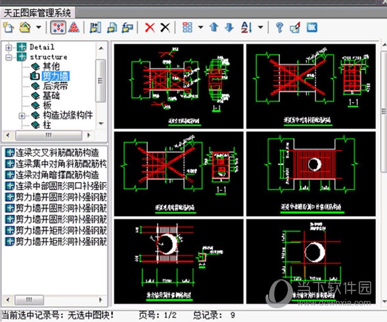This screenshot has width=387, height=322.
Task: Click the tree panel horizontal scrollbar thumb
Action: [49, 135]
